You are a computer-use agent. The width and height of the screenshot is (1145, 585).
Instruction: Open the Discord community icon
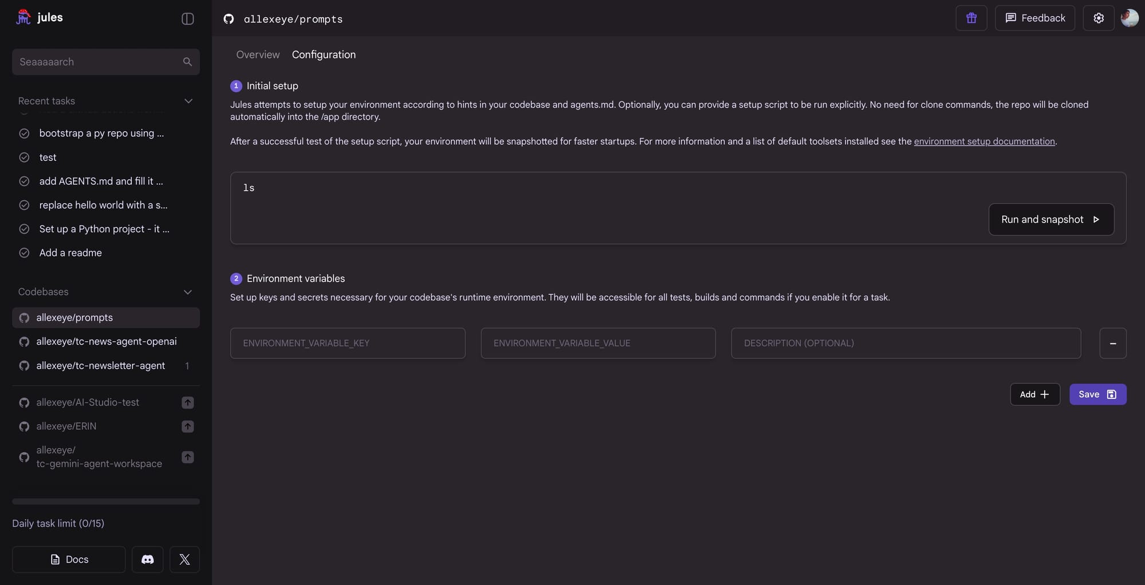(148, 559)
